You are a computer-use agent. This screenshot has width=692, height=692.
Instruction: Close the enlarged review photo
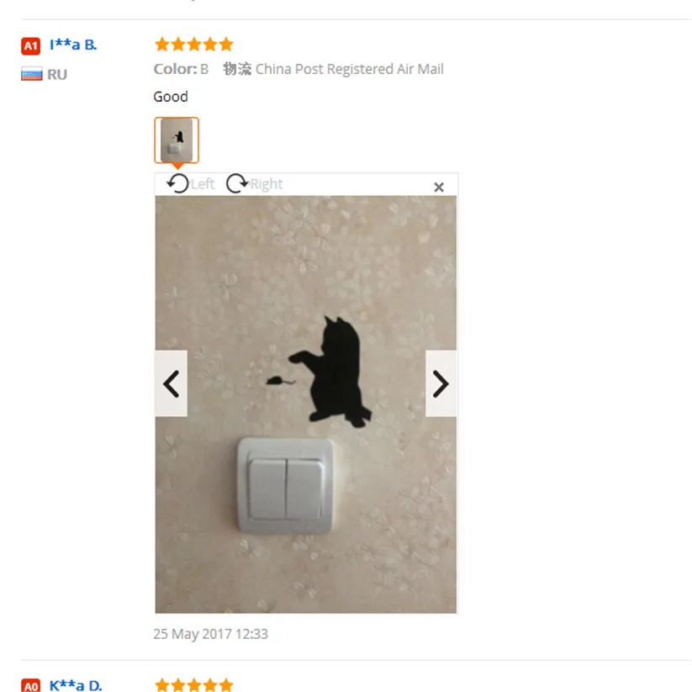point(438,188)
